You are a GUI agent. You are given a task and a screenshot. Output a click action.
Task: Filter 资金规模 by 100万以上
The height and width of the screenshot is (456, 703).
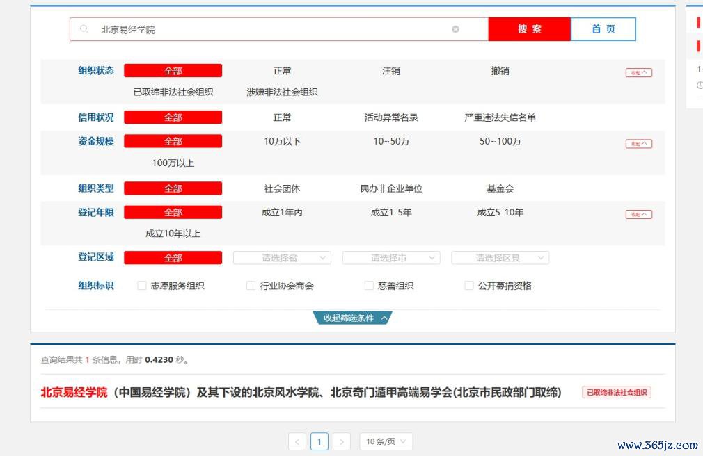click(173, 163)
